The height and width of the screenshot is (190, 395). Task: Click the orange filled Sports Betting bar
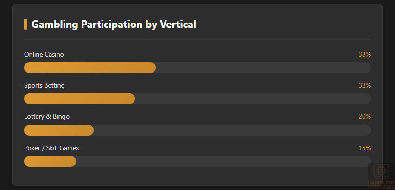(79, 99)
